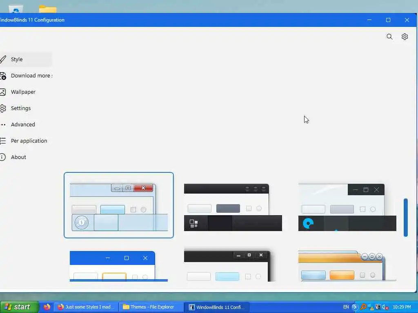Open Download more styles section
This screenshot has height=313, width=418.
click(26, 75)
